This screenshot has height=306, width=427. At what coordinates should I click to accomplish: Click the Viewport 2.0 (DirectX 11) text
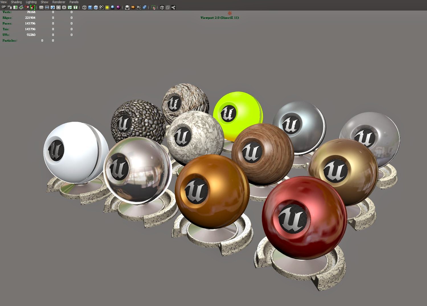tap(220, 18)
